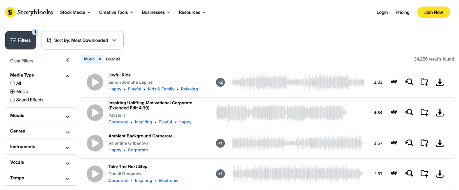Open artist Valentina Gribanova
The image size is (459, 190).
click(x=129, y=143)
